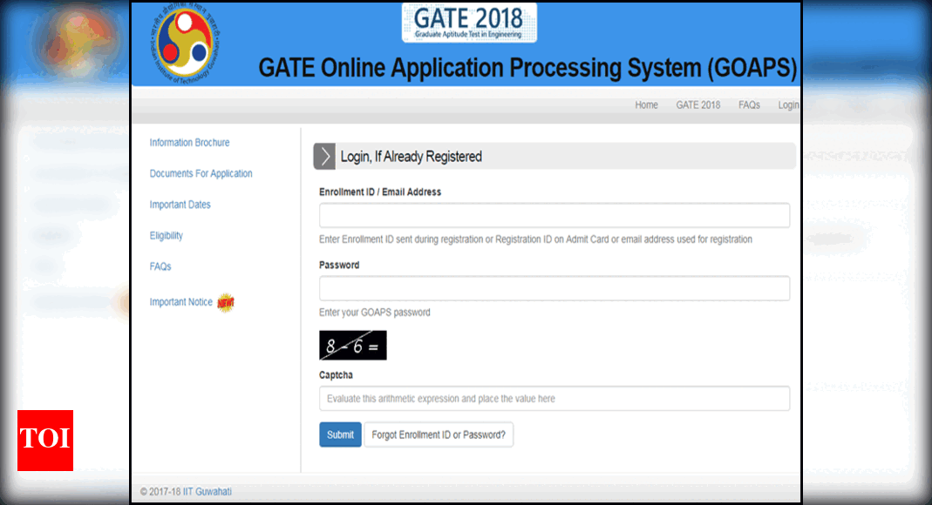932x505 pixels.
Task: Click the captcha arithmetic image
Action: click(x=351, y=345)
